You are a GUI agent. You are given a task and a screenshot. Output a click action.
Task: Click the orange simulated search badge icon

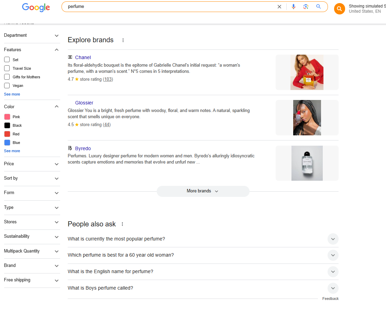click(340, 9)
